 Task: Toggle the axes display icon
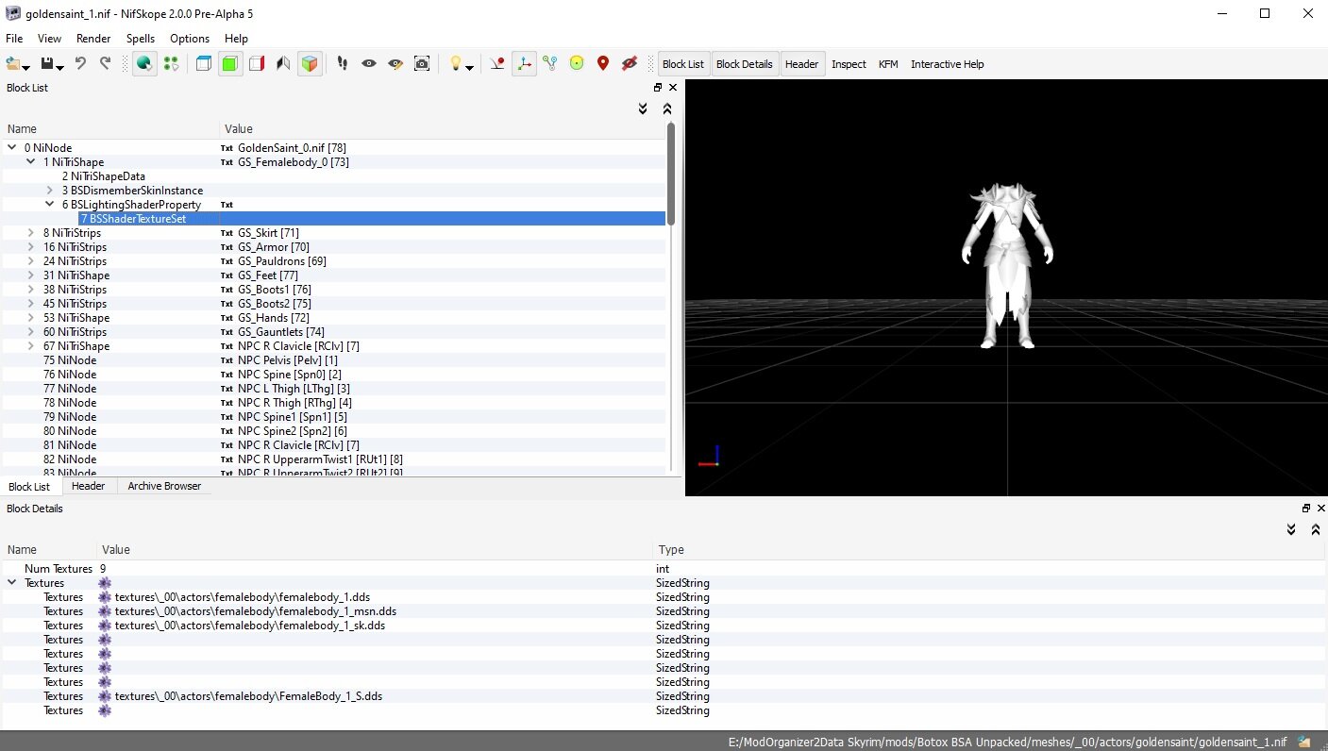coord(524,64)
